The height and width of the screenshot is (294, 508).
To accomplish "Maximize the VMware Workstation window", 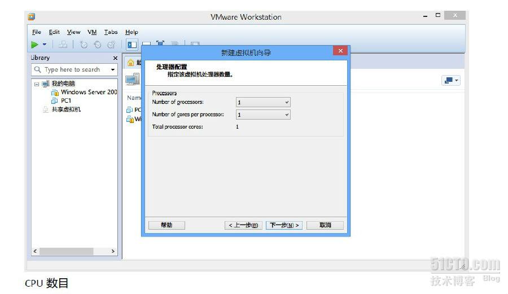I will 438,15.
